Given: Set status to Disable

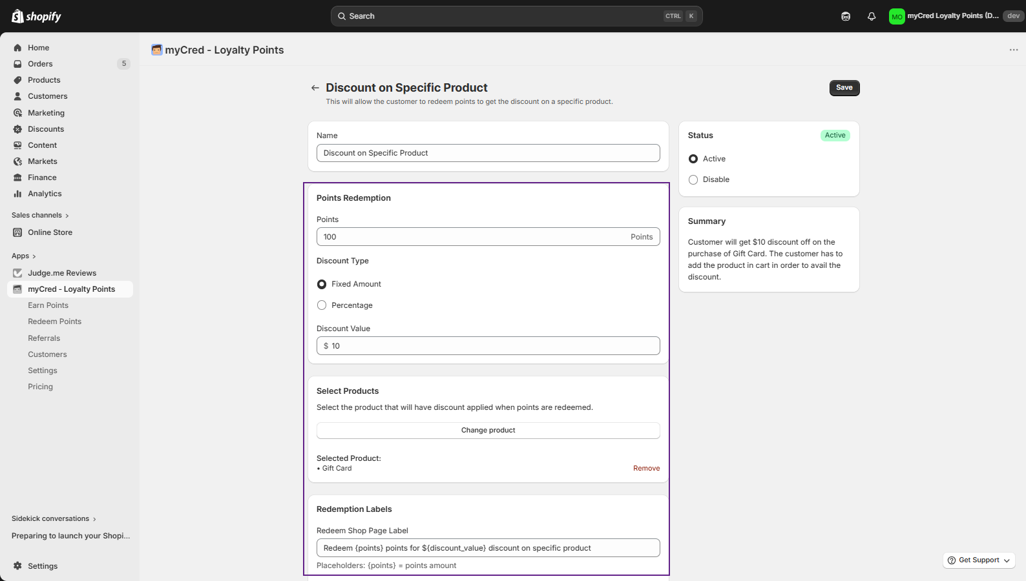Looking at the screenshot, I should point(693,179).
